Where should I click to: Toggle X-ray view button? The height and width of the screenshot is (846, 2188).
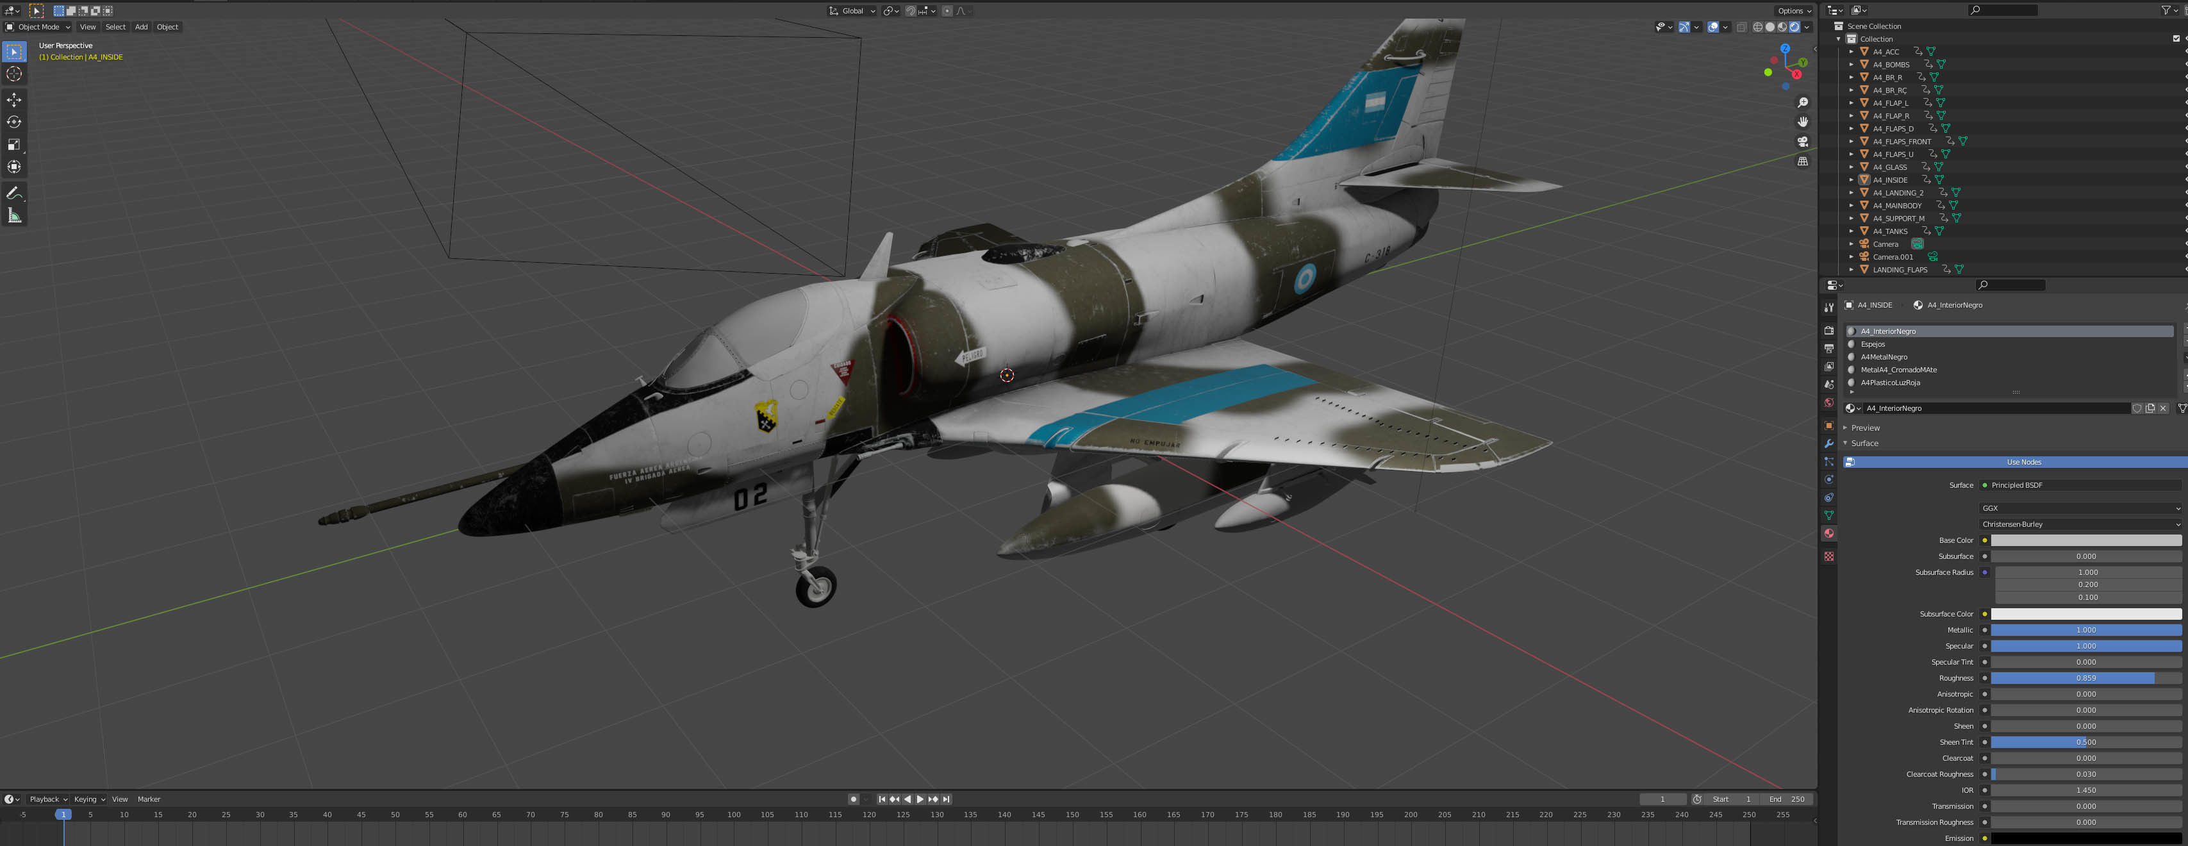pyautogui.click(x=1742, y=27)
